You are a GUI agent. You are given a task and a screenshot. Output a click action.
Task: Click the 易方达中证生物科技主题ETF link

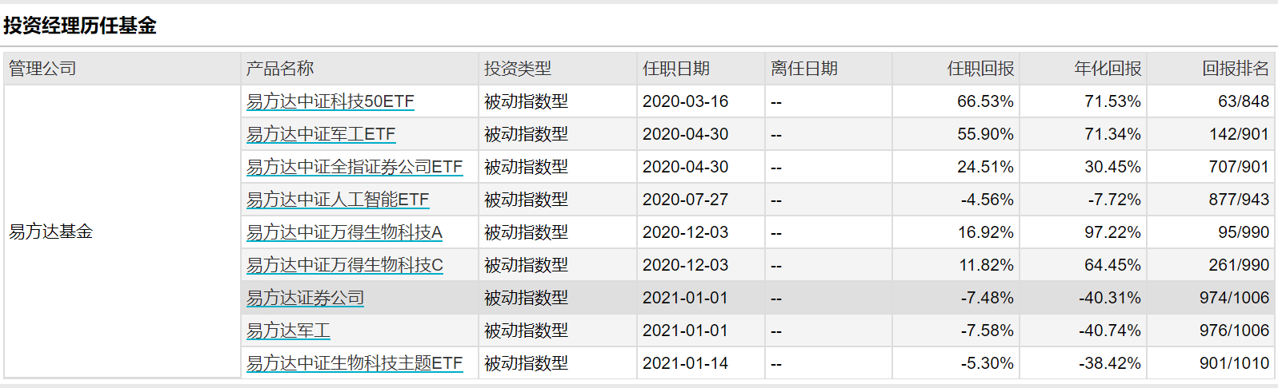coord(354,363)
